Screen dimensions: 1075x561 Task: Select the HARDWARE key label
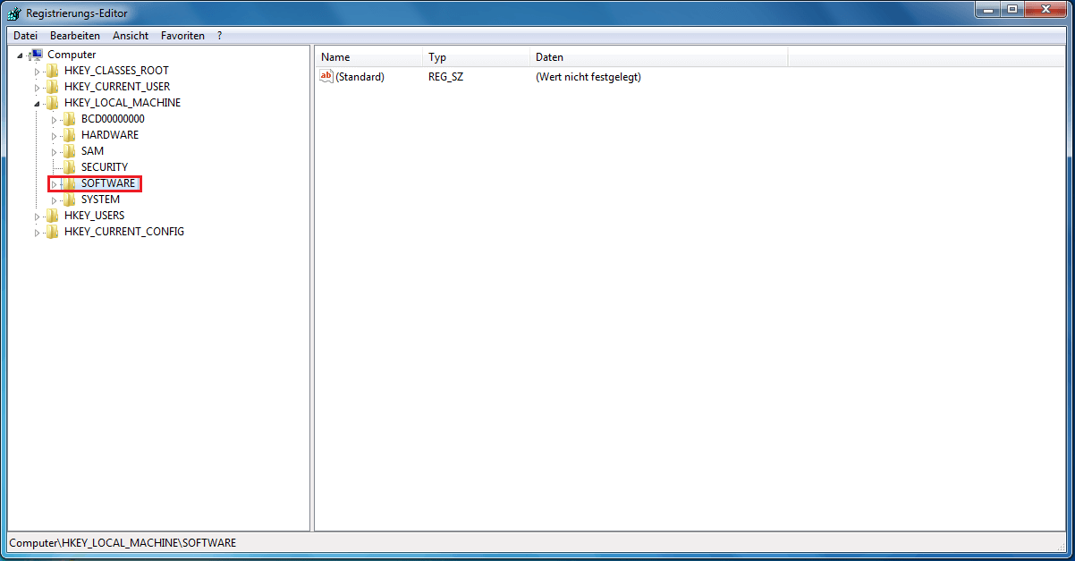pos(110,135)
